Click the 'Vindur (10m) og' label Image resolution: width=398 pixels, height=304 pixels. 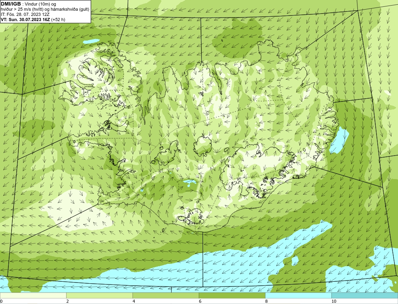pyautogui.click(x=41, y=4)
